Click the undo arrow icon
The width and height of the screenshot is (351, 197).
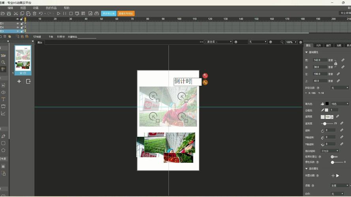[x=41, y=13]
